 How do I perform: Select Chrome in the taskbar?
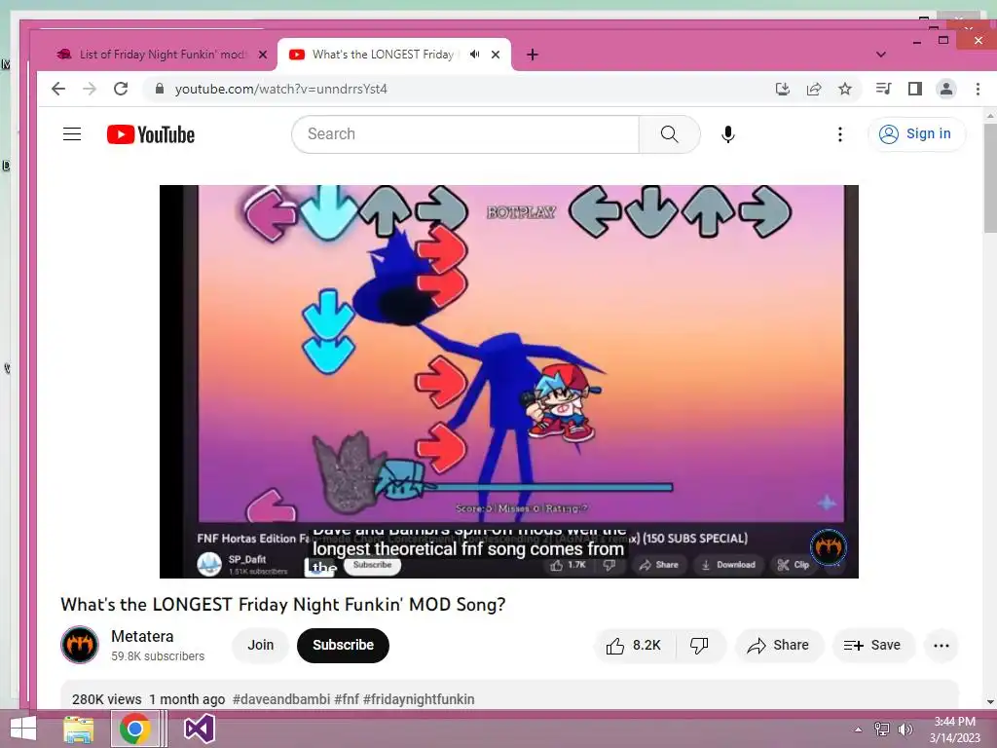pos(134,729)
